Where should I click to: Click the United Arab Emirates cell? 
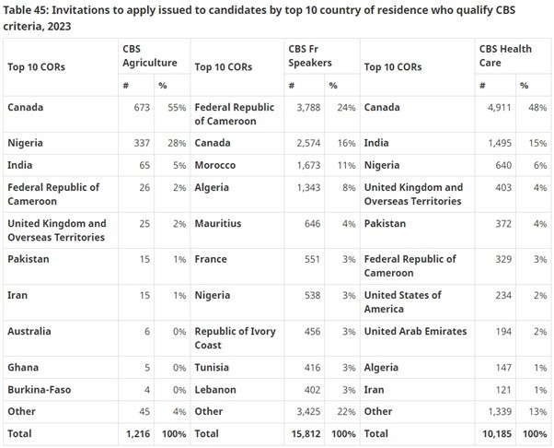point(415,332)
